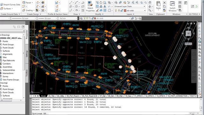Viewport: 204px width, 115px height.
Task: Switch to the Prospector tab
Action: [x=27, y=34]
